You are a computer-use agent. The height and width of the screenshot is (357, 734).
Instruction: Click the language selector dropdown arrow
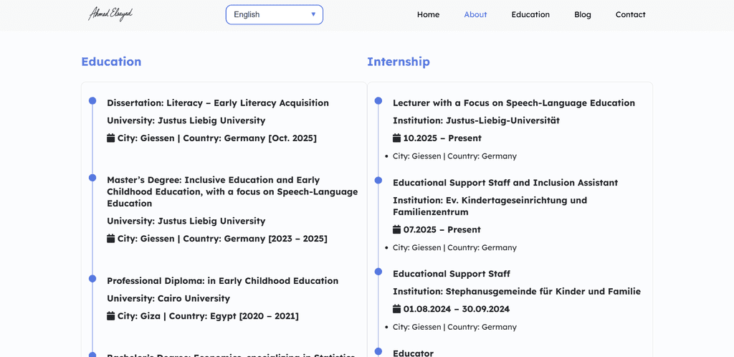(313, 14)
